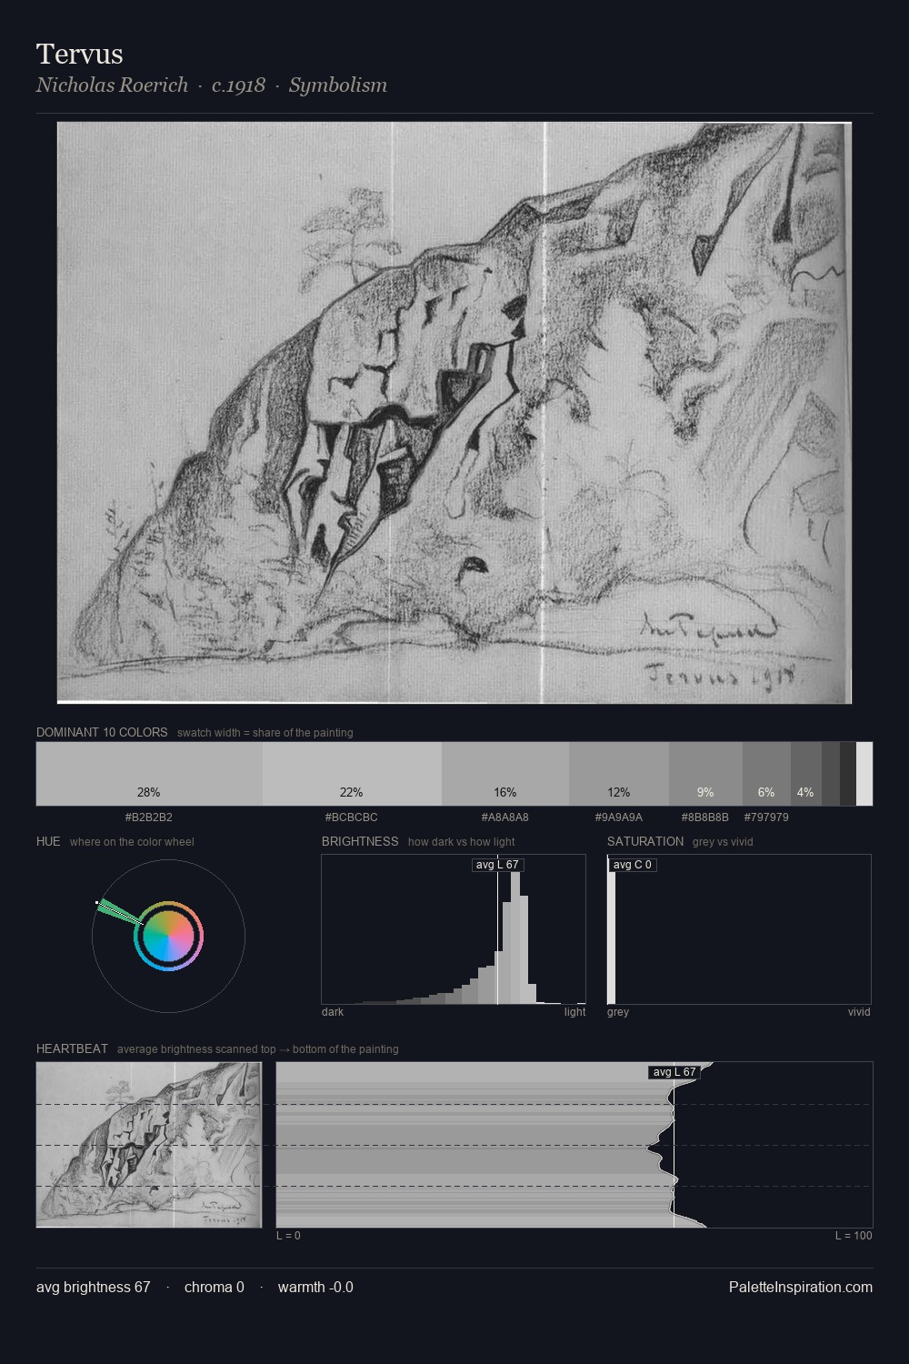
Task: Click the hue color wheel
Action: click(x=168, y=937)
